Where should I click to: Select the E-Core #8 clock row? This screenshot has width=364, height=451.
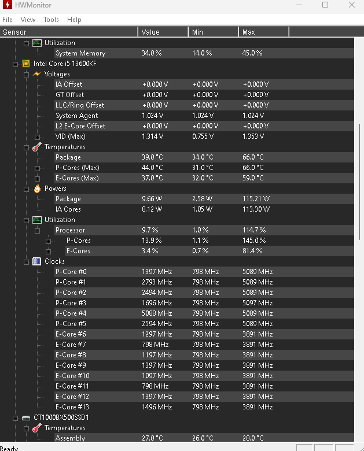click(204, 355)
